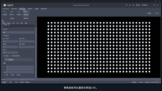This screenshot has width=162, height=91.
Task: Click the 工程浏览 panel label
Action: point(12,18)
